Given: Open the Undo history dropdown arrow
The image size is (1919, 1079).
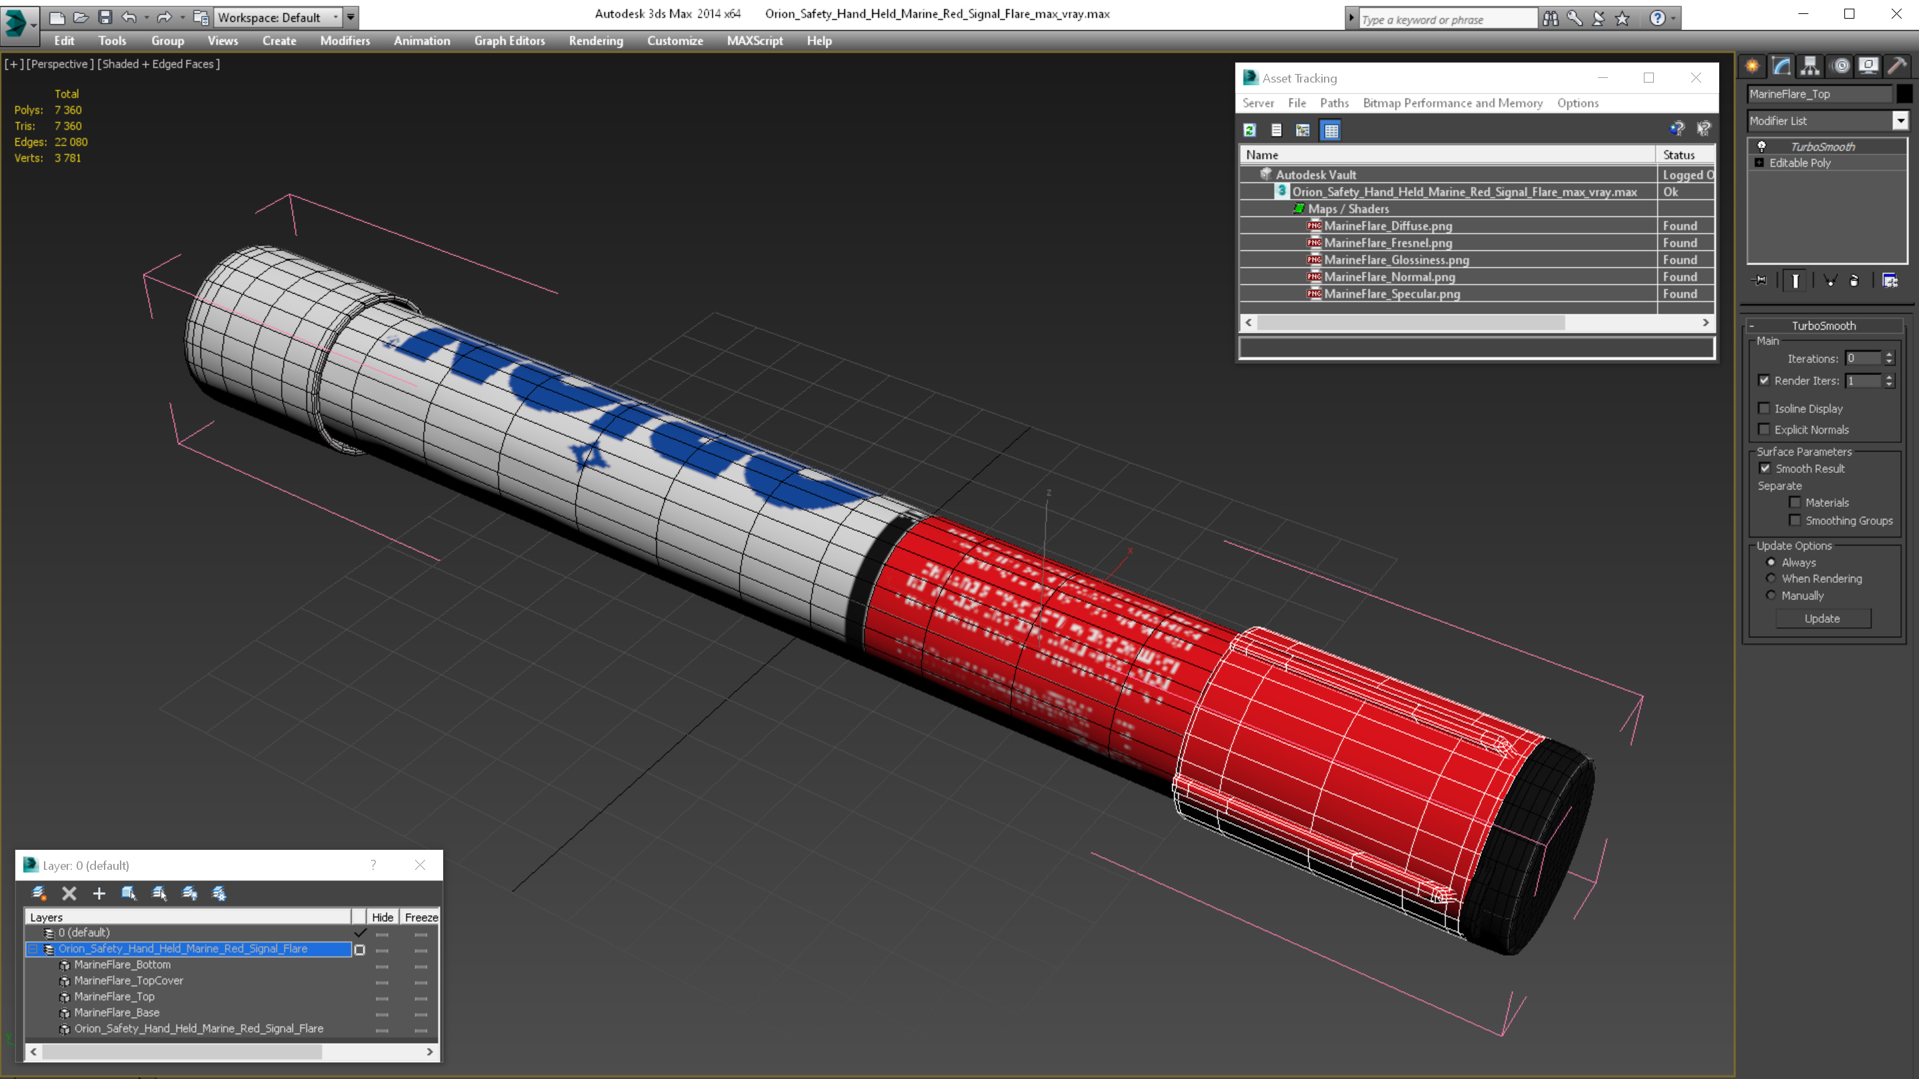Looking at the screenshot, I should tap(146, 17).
